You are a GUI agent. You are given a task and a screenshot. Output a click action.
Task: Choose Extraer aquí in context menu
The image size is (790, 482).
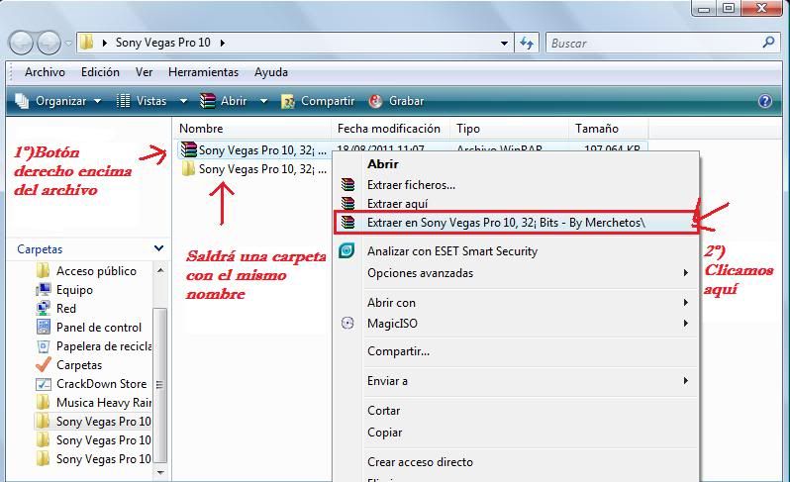398,204
